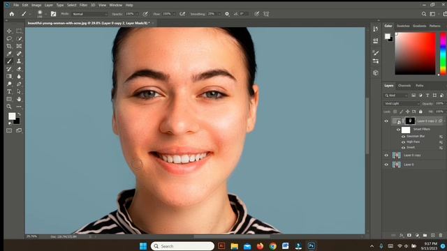
Task: Select the Eyedropper tool
Action: tap(9, 54)
